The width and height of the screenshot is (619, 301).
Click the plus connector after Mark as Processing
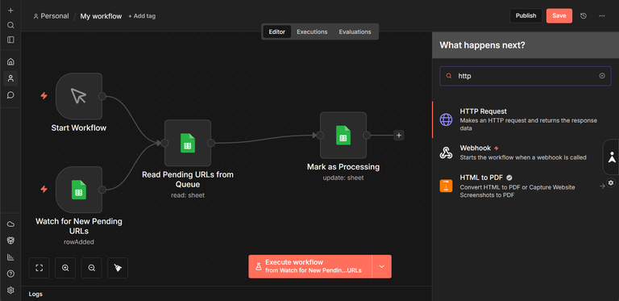(x=399, y=136)
